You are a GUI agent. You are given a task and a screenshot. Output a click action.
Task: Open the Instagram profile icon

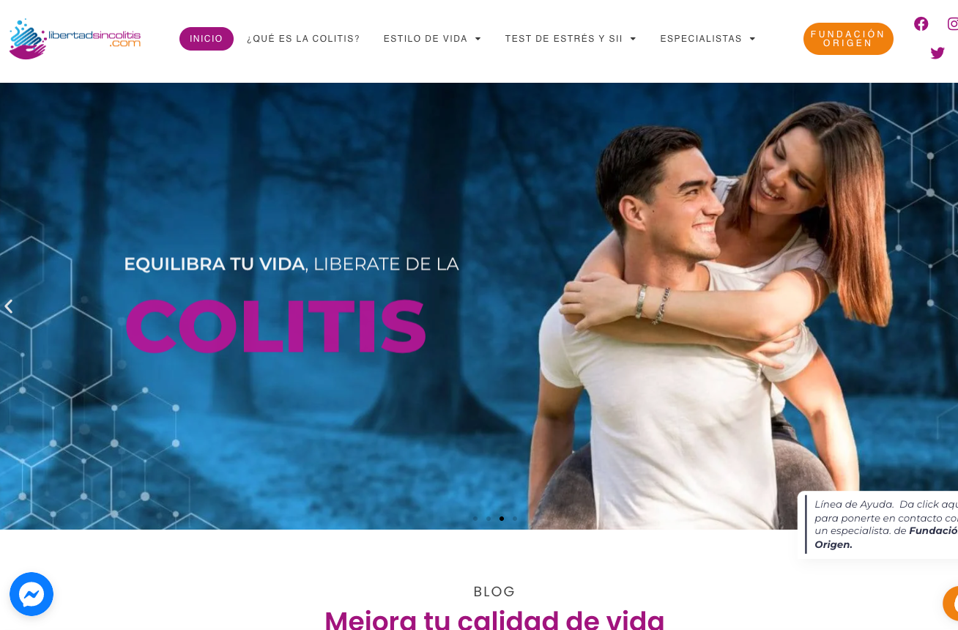952,23
